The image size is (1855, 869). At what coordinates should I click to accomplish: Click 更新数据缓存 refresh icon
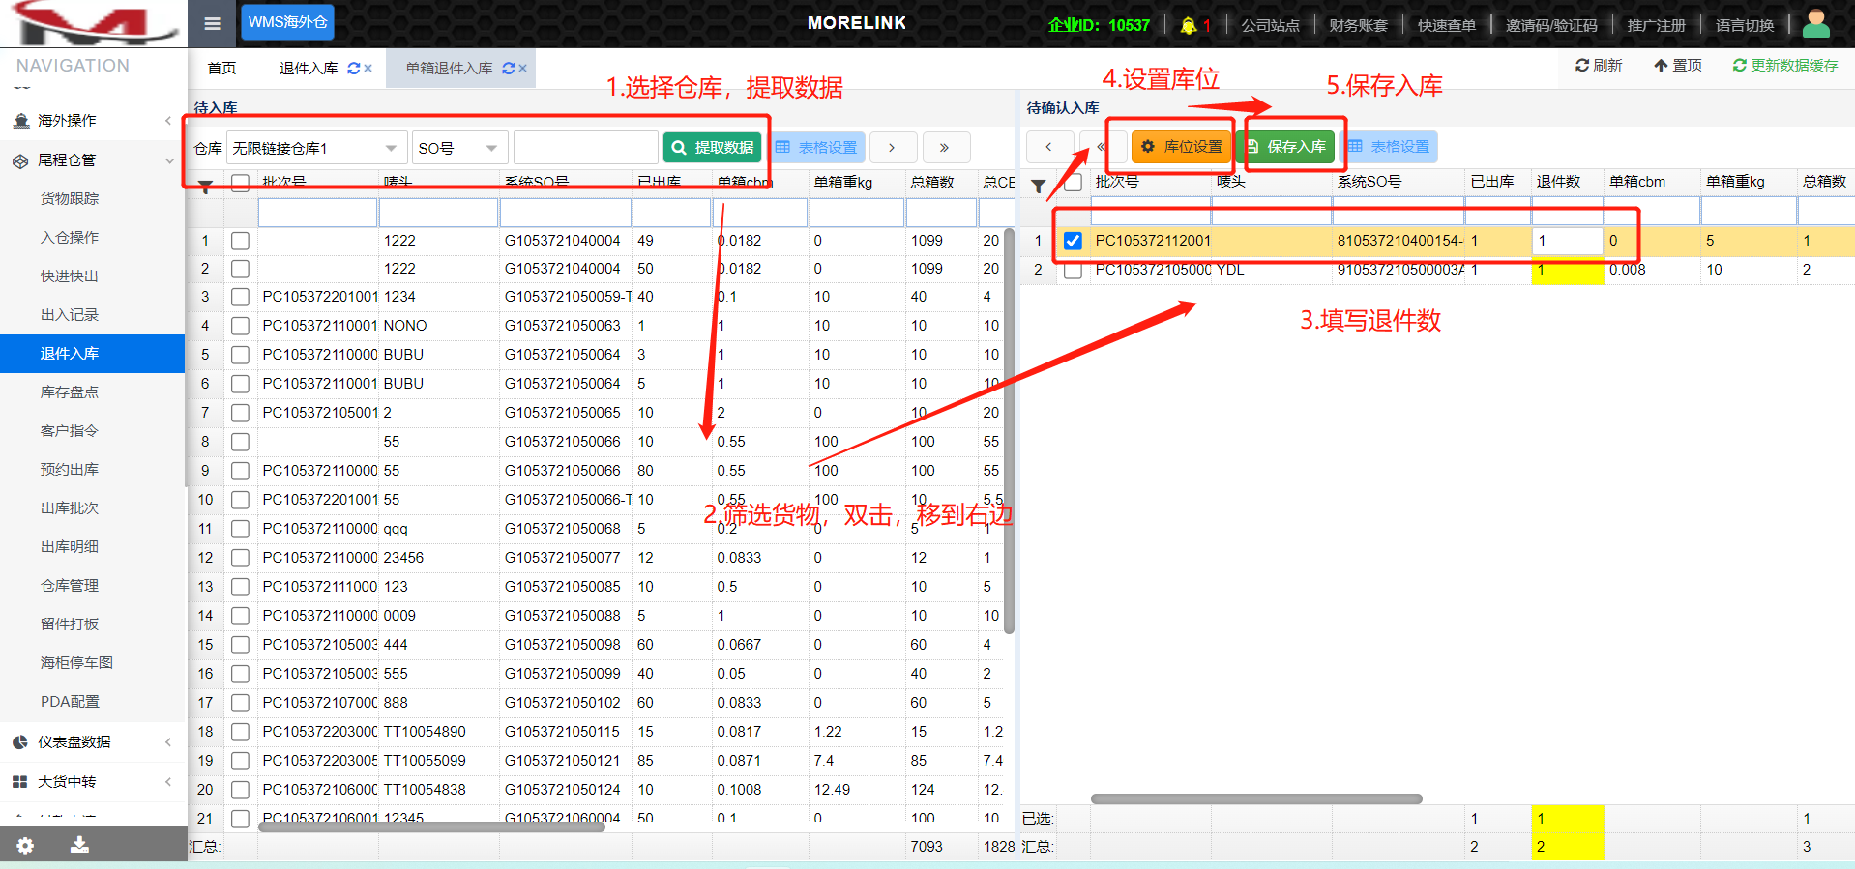click(1739, 66)
